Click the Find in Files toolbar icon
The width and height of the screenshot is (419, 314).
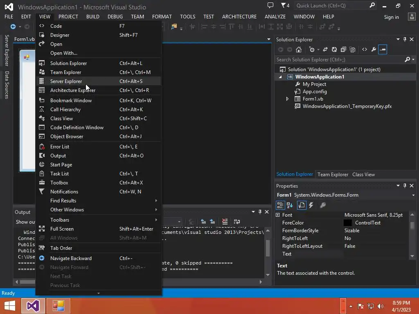click(x=174, y=27)
